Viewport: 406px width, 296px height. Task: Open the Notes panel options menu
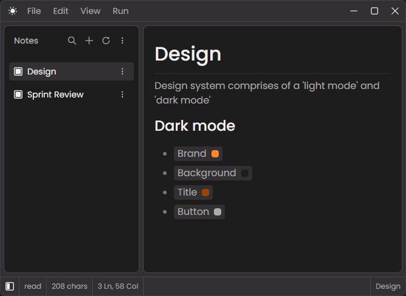[x=122, y=41]
